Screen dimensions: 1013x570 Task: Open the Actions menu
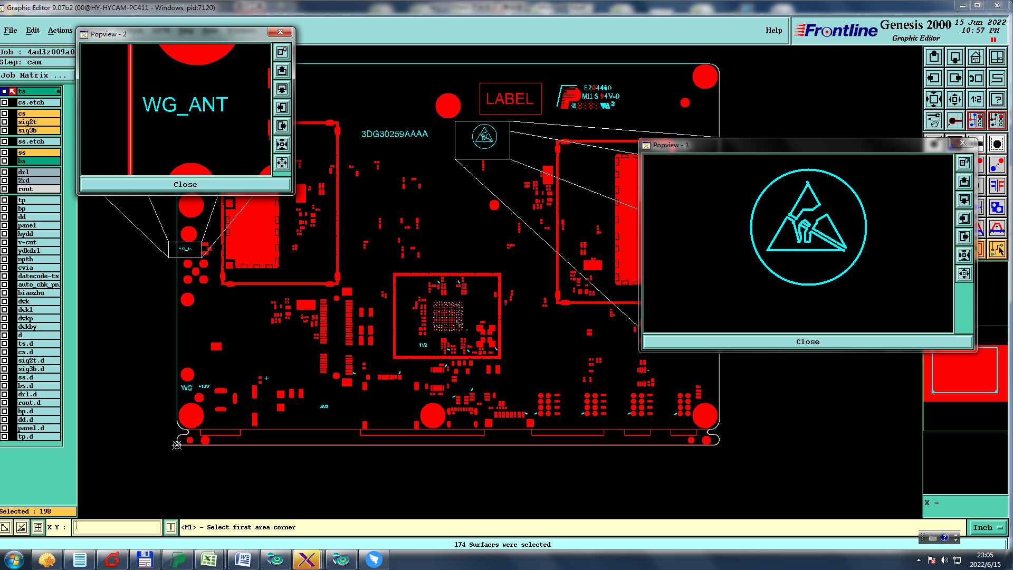(60, 30)
